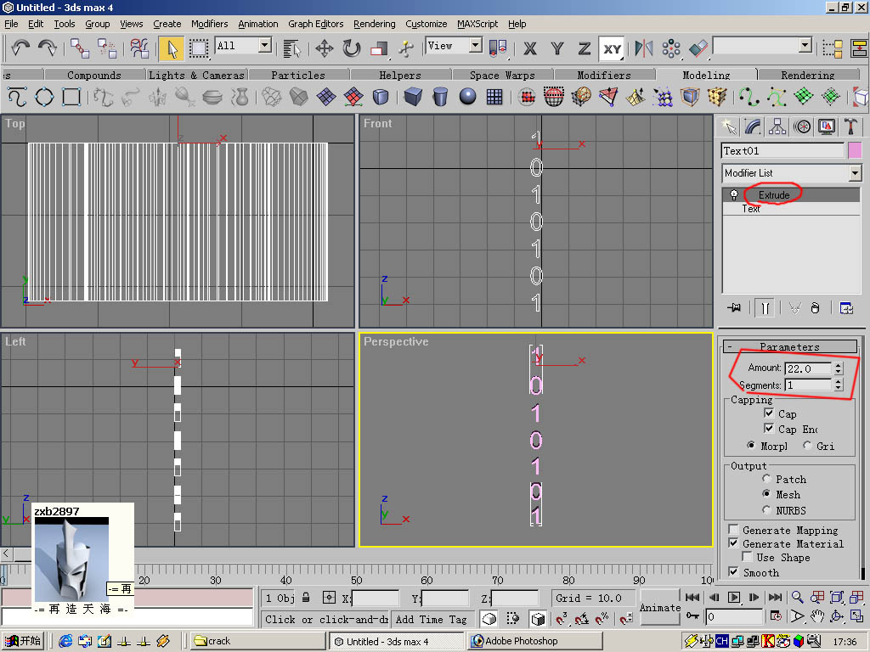Toggle Generate Material checkbox
870x652 pixels.
pos(733,543)
